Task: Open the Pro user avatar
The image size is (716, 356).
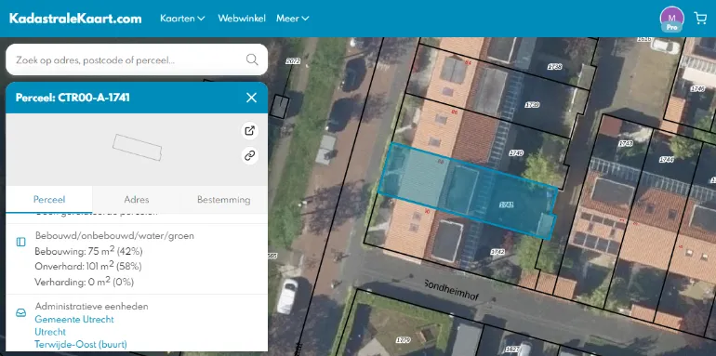Action: (671, 20)
